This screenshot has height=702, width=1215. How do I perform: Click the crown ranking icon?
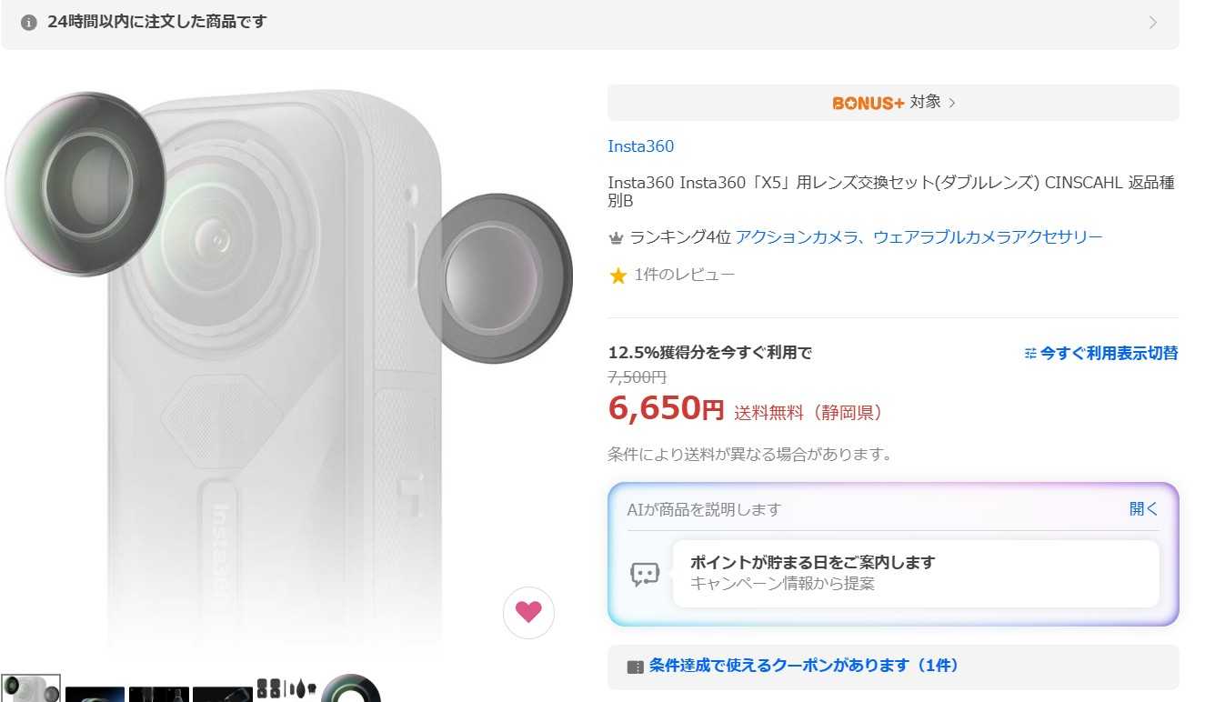tap(617, 238)
